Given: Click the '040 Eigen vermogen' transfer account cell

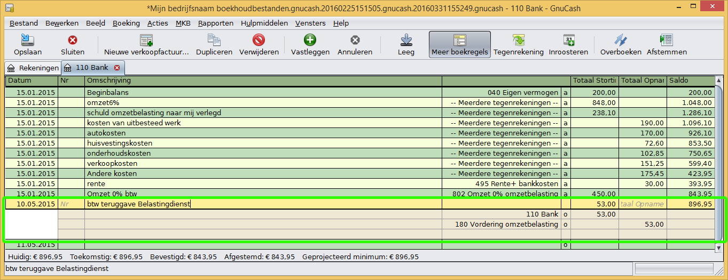Looking at the screenshot, I should click(x=501, y=92).
